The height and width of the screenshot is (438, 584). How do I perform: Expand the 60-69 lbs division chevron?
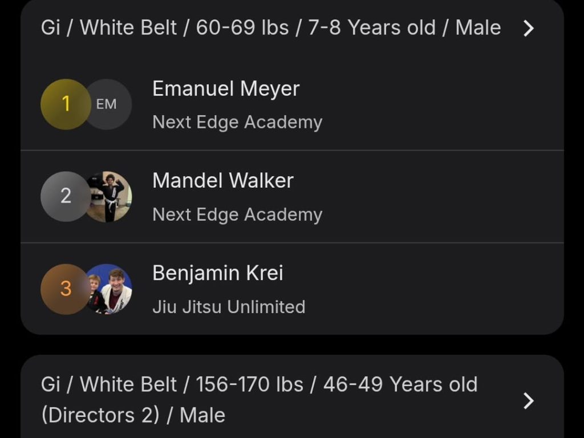pos(529,28)
